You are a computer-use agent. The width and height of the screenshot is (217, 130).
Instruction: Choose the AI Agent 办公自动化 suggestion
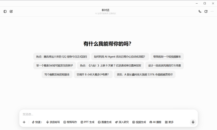120,57
